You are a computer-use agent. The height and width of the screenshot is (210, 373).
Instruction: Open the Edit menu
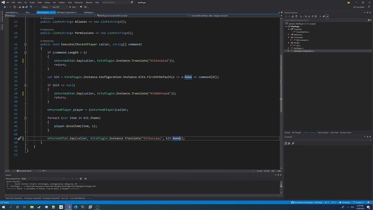[13, 2]
